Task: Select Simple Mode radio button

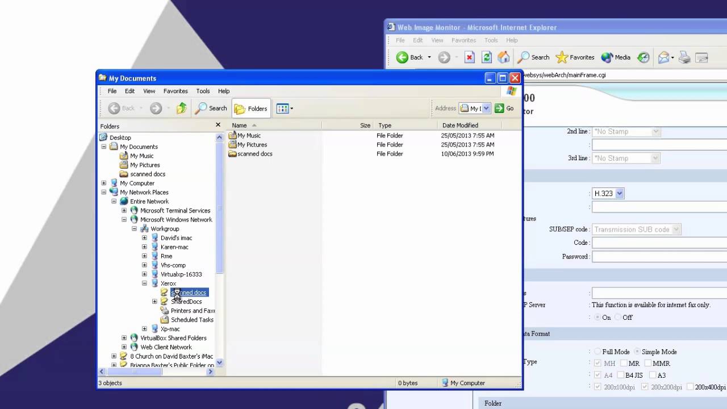Action: click(x=637, y=352)
